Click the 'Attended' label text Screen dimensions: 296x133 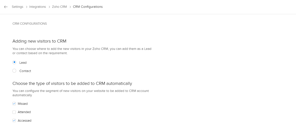point(24,112)
